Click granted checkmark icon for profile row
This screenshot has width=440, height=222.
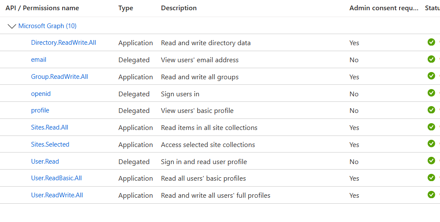coord(431,110)
